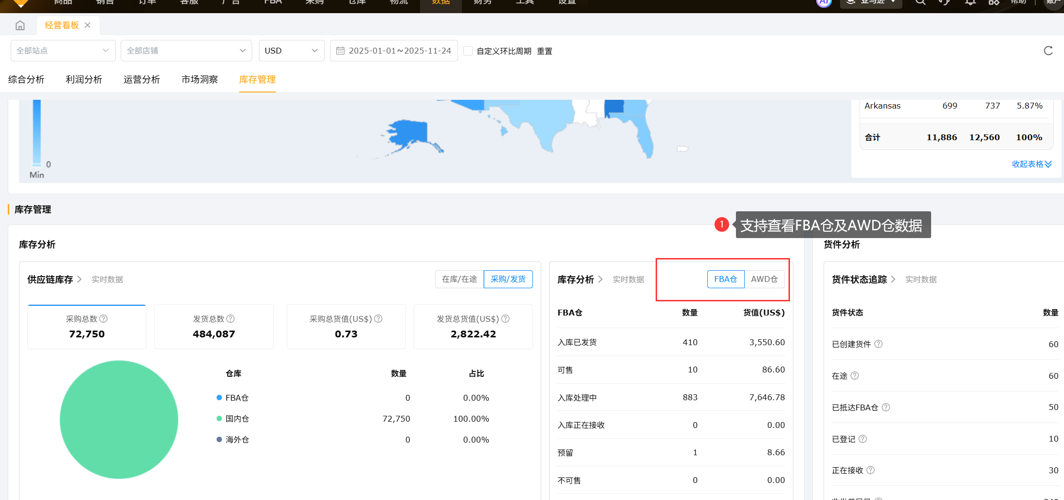Open the 全部站点 dropdown
1064x500 pixels.
point(63,51)
